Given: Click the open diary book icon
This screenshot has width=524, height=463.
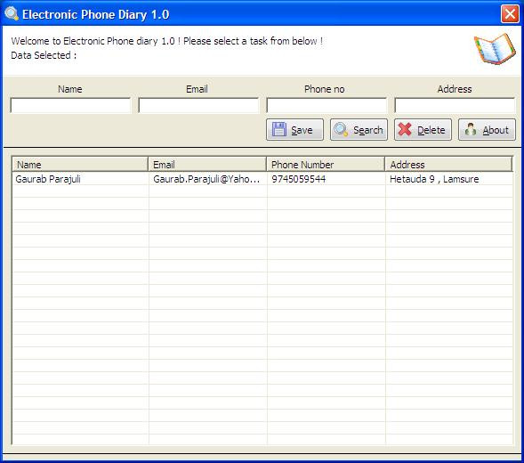Looking at the screenshot, I should [495, 49].
